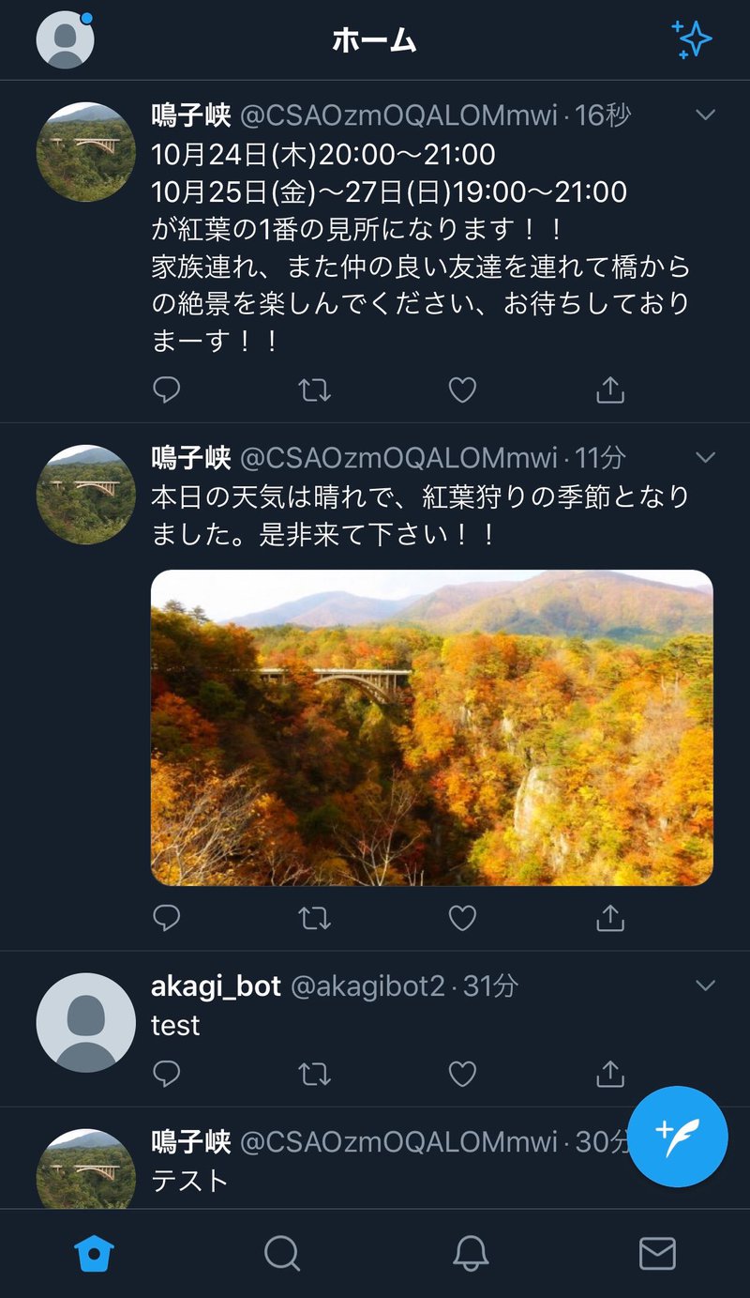Open the search tab in bottom bar
750x1298 pixels.
pyautogui.click(x=281, y=1252)
